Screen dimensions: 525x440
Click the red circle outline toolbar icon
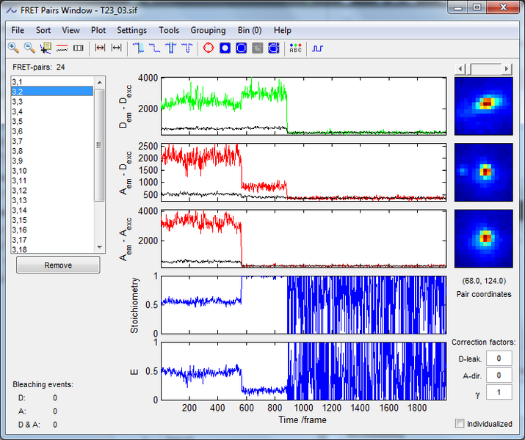[x=208, y=48]
